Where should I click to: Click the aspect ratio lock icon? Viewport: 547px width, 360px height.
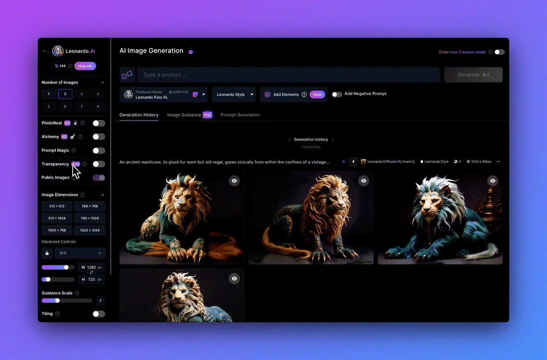47,253
